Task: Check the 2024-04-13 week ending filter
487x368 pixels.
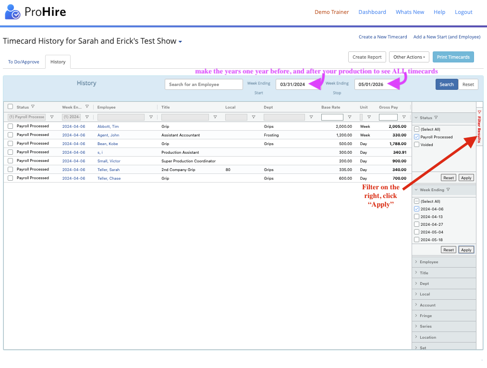Action: point(416,217)
